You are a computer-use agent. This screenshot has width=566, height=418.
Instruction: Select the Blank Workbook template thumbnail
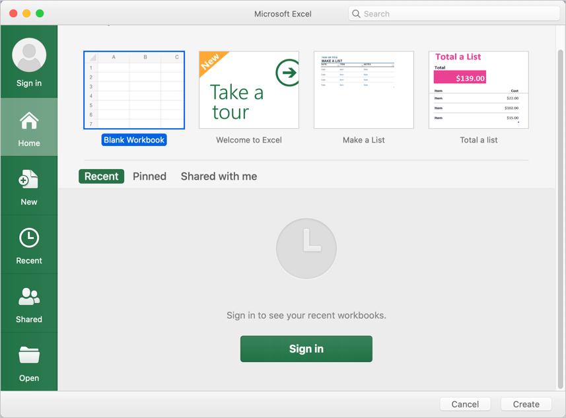point(134,90)
